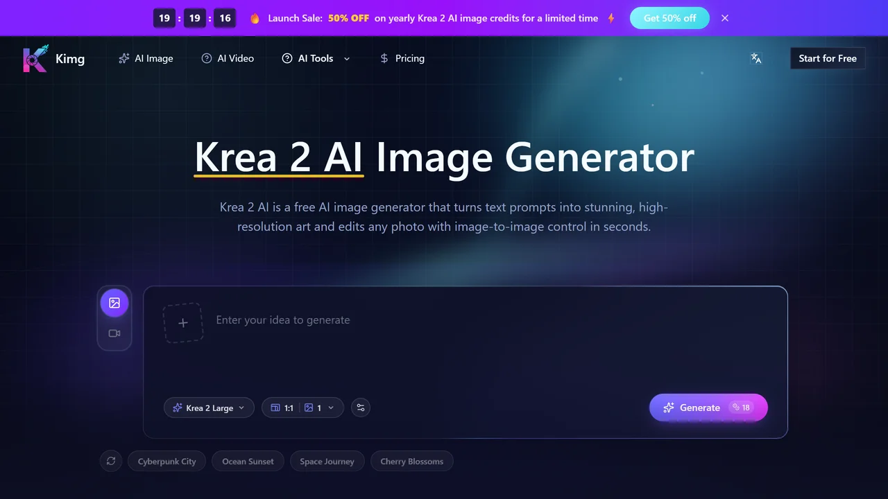Open AI Video nav item
This screenshot has width=888, height=499.
228,58
